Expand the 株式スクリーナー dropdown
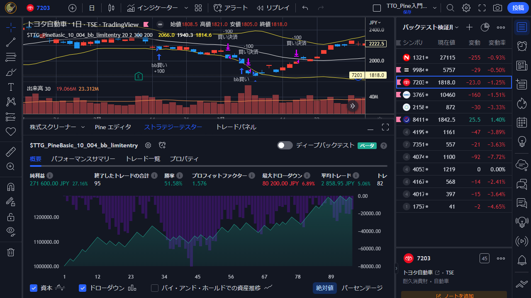 pyautogui.click(x=83, y=127)
